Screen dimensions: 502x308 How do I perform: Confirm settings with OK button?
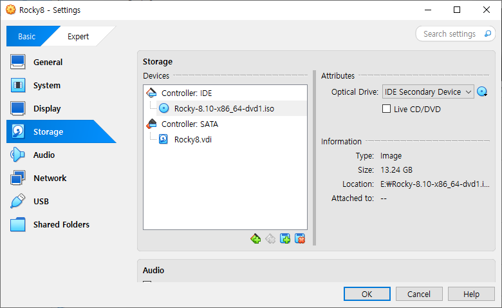(367, 294)
